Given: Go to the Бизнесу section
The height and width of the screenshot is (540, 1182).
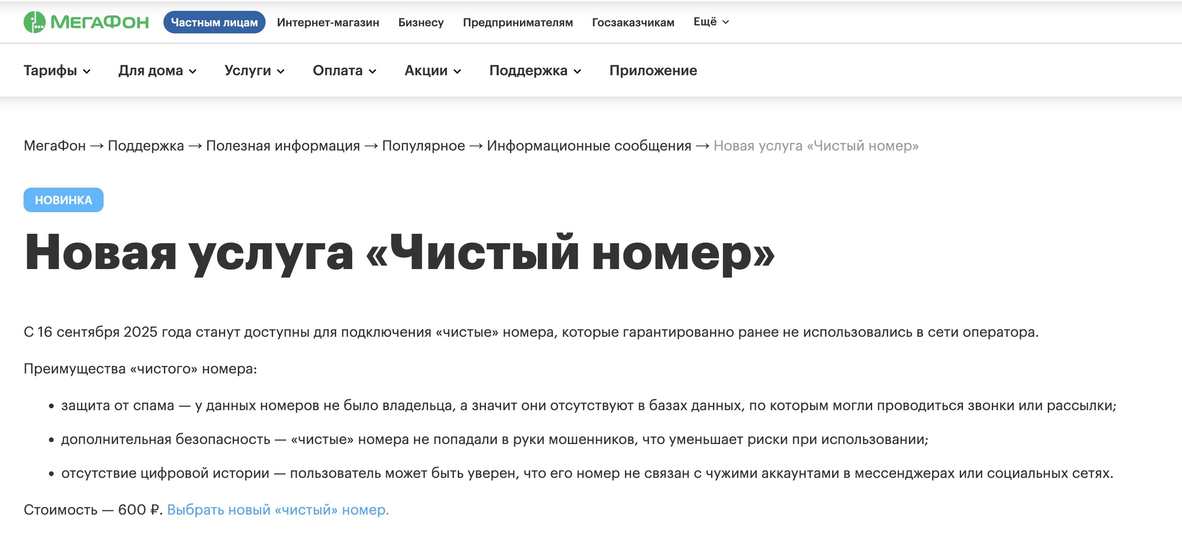Looking at the screenshot, I should click(x=421, y=22).
